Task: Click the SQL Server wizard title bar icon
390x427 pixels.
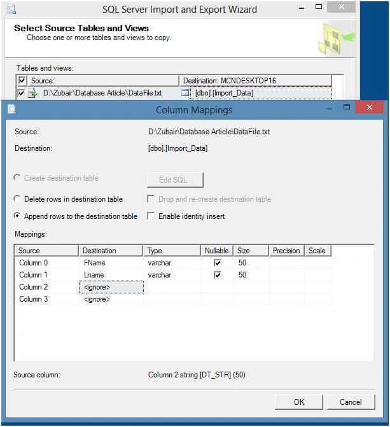Action: point(11,9)
